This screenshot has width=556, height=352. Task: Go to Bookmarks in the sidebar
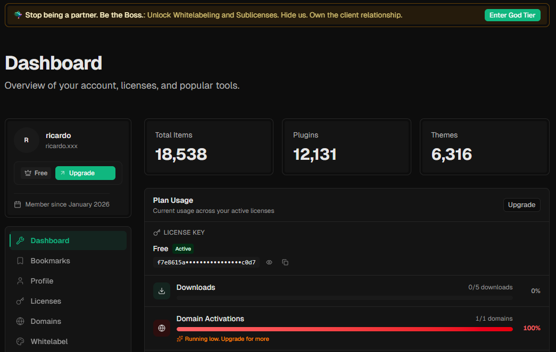51,261
